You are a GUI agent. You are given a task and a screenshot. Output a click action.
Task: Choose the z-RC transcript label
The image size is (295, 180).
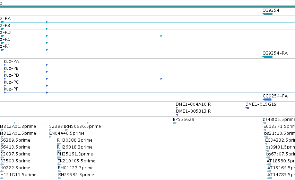[5, 39]
